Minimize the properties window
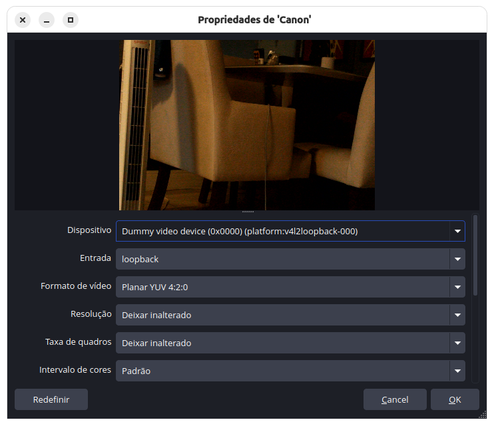 [x=47, y=20]
